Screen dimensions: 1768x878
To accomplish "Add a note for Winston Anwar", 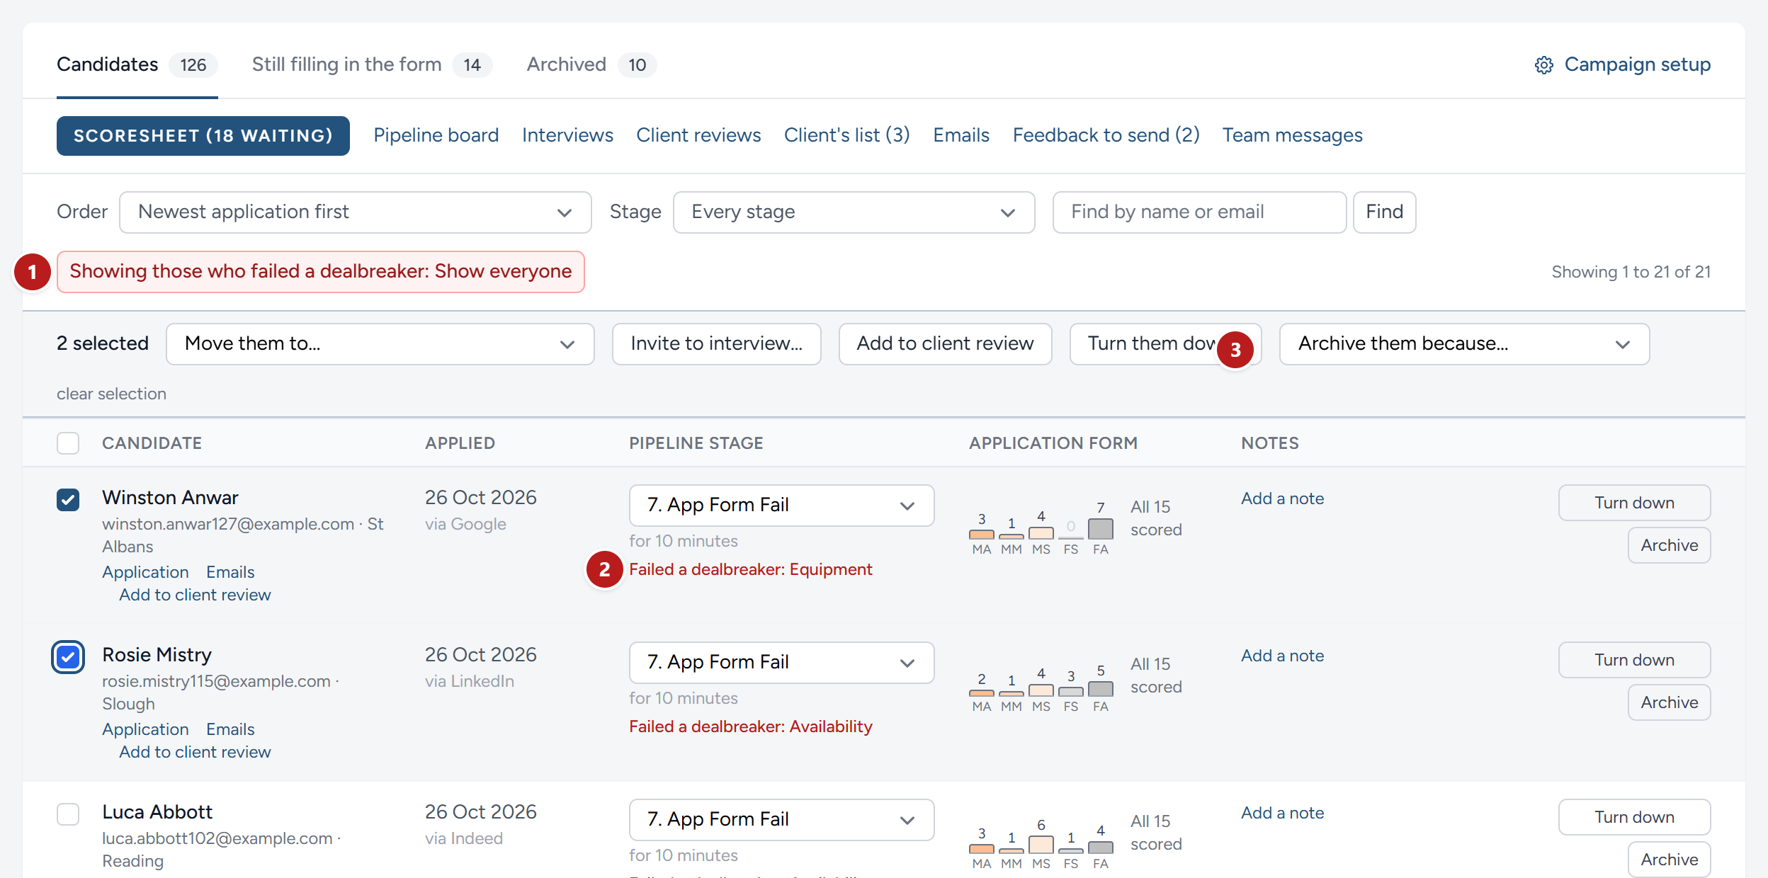I will 1282,498.
